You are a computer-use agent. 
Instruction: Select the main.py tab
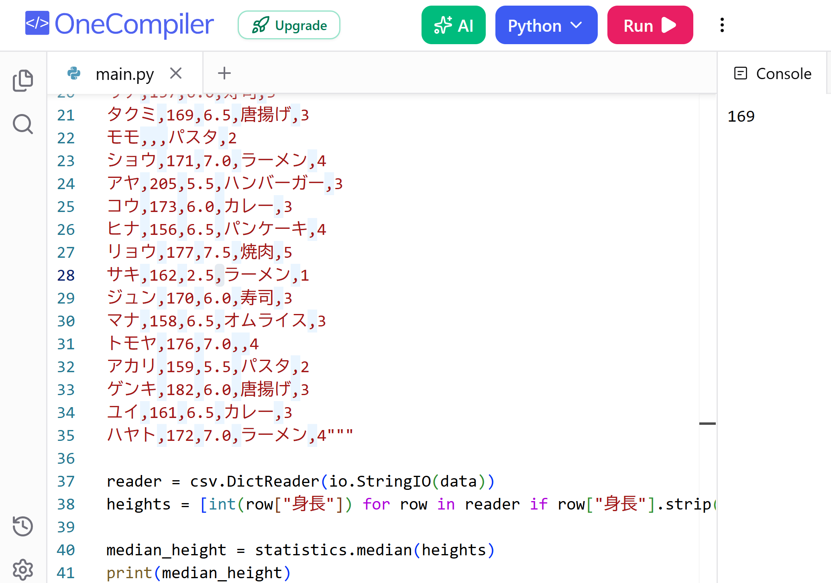coord(125,74)
